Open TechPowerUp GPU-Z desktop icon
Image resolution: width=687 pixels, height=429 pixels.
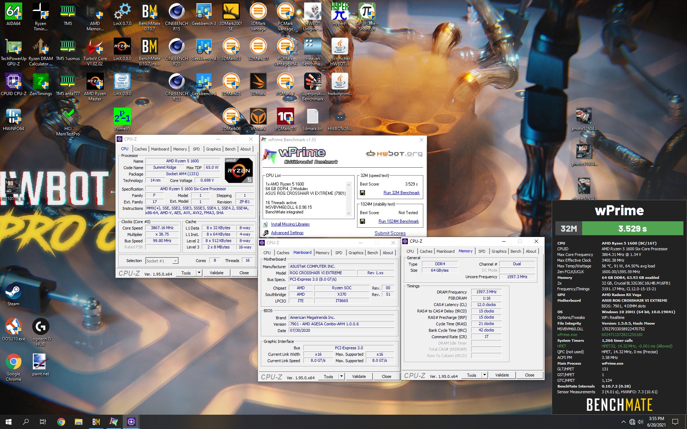coord(13,52)
